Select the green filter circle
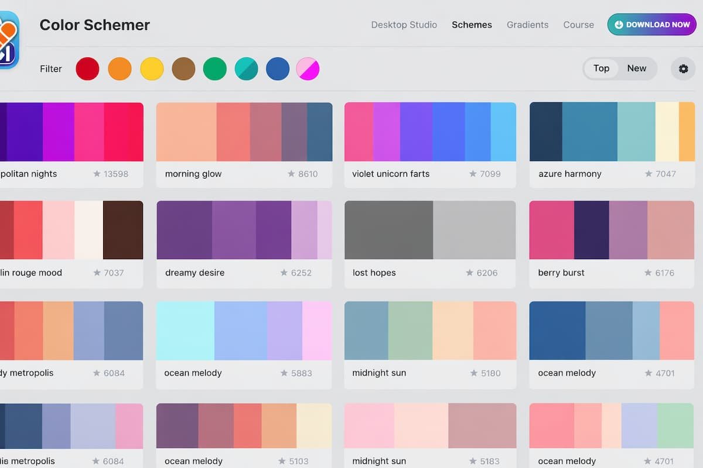The width and height of the screenshot is (703, 468). tap(214, 68)
